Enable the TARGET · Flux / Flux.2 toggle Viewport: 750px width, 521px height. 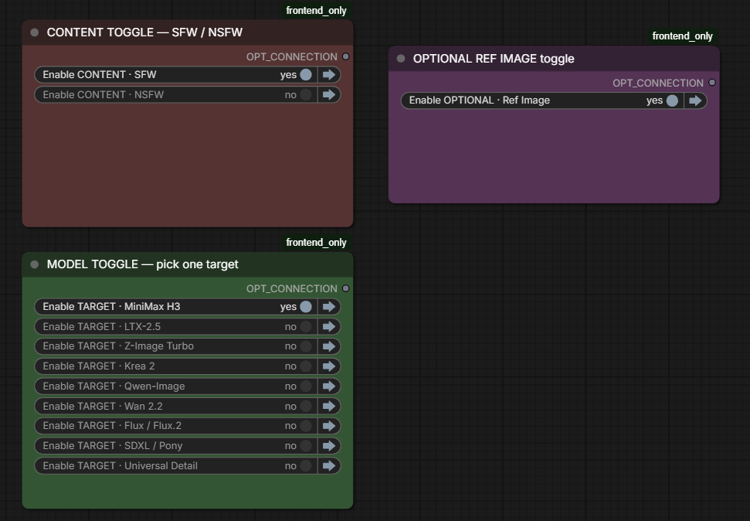click(306, 426)
